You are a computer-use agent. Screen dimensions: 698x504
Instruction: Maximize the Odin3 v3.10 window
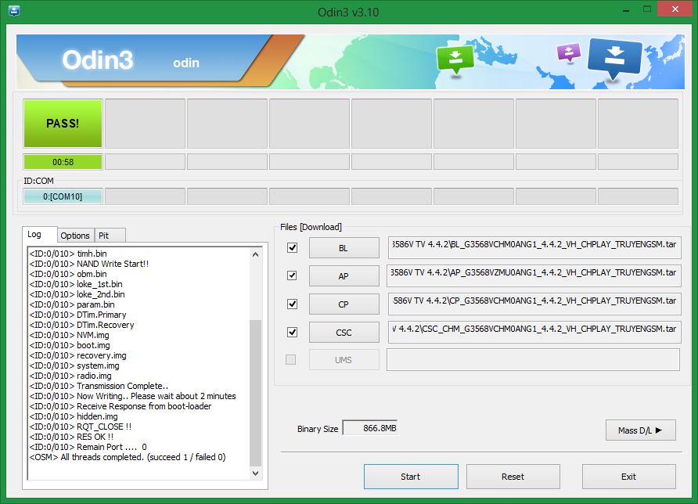[x=647, y=9]
